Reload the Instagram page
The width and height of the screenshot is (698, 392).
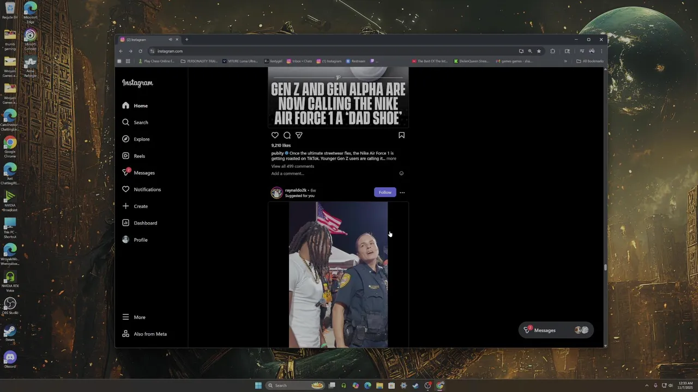tap(140, 51)
